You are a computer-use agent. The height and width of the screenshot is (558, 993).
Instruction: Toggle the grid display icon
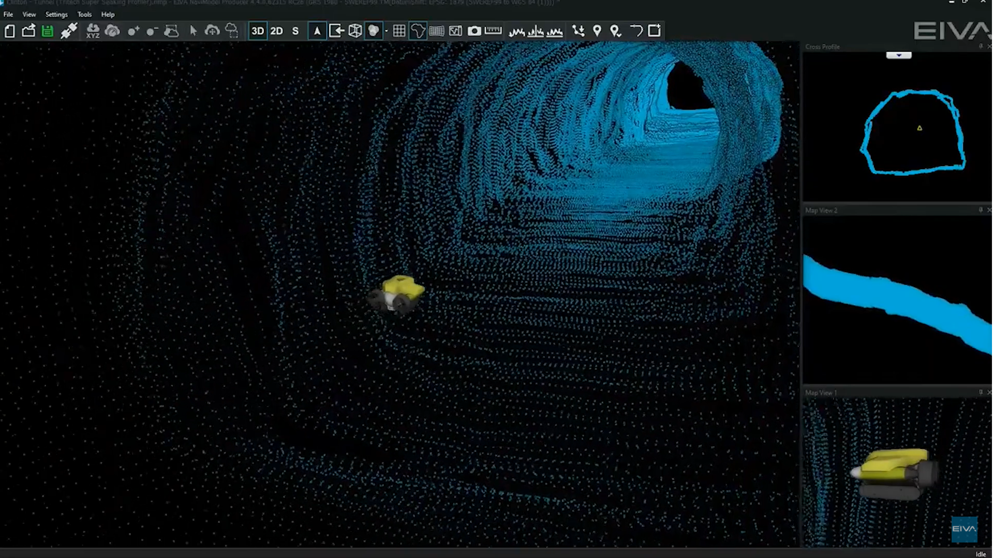(399, 31)
